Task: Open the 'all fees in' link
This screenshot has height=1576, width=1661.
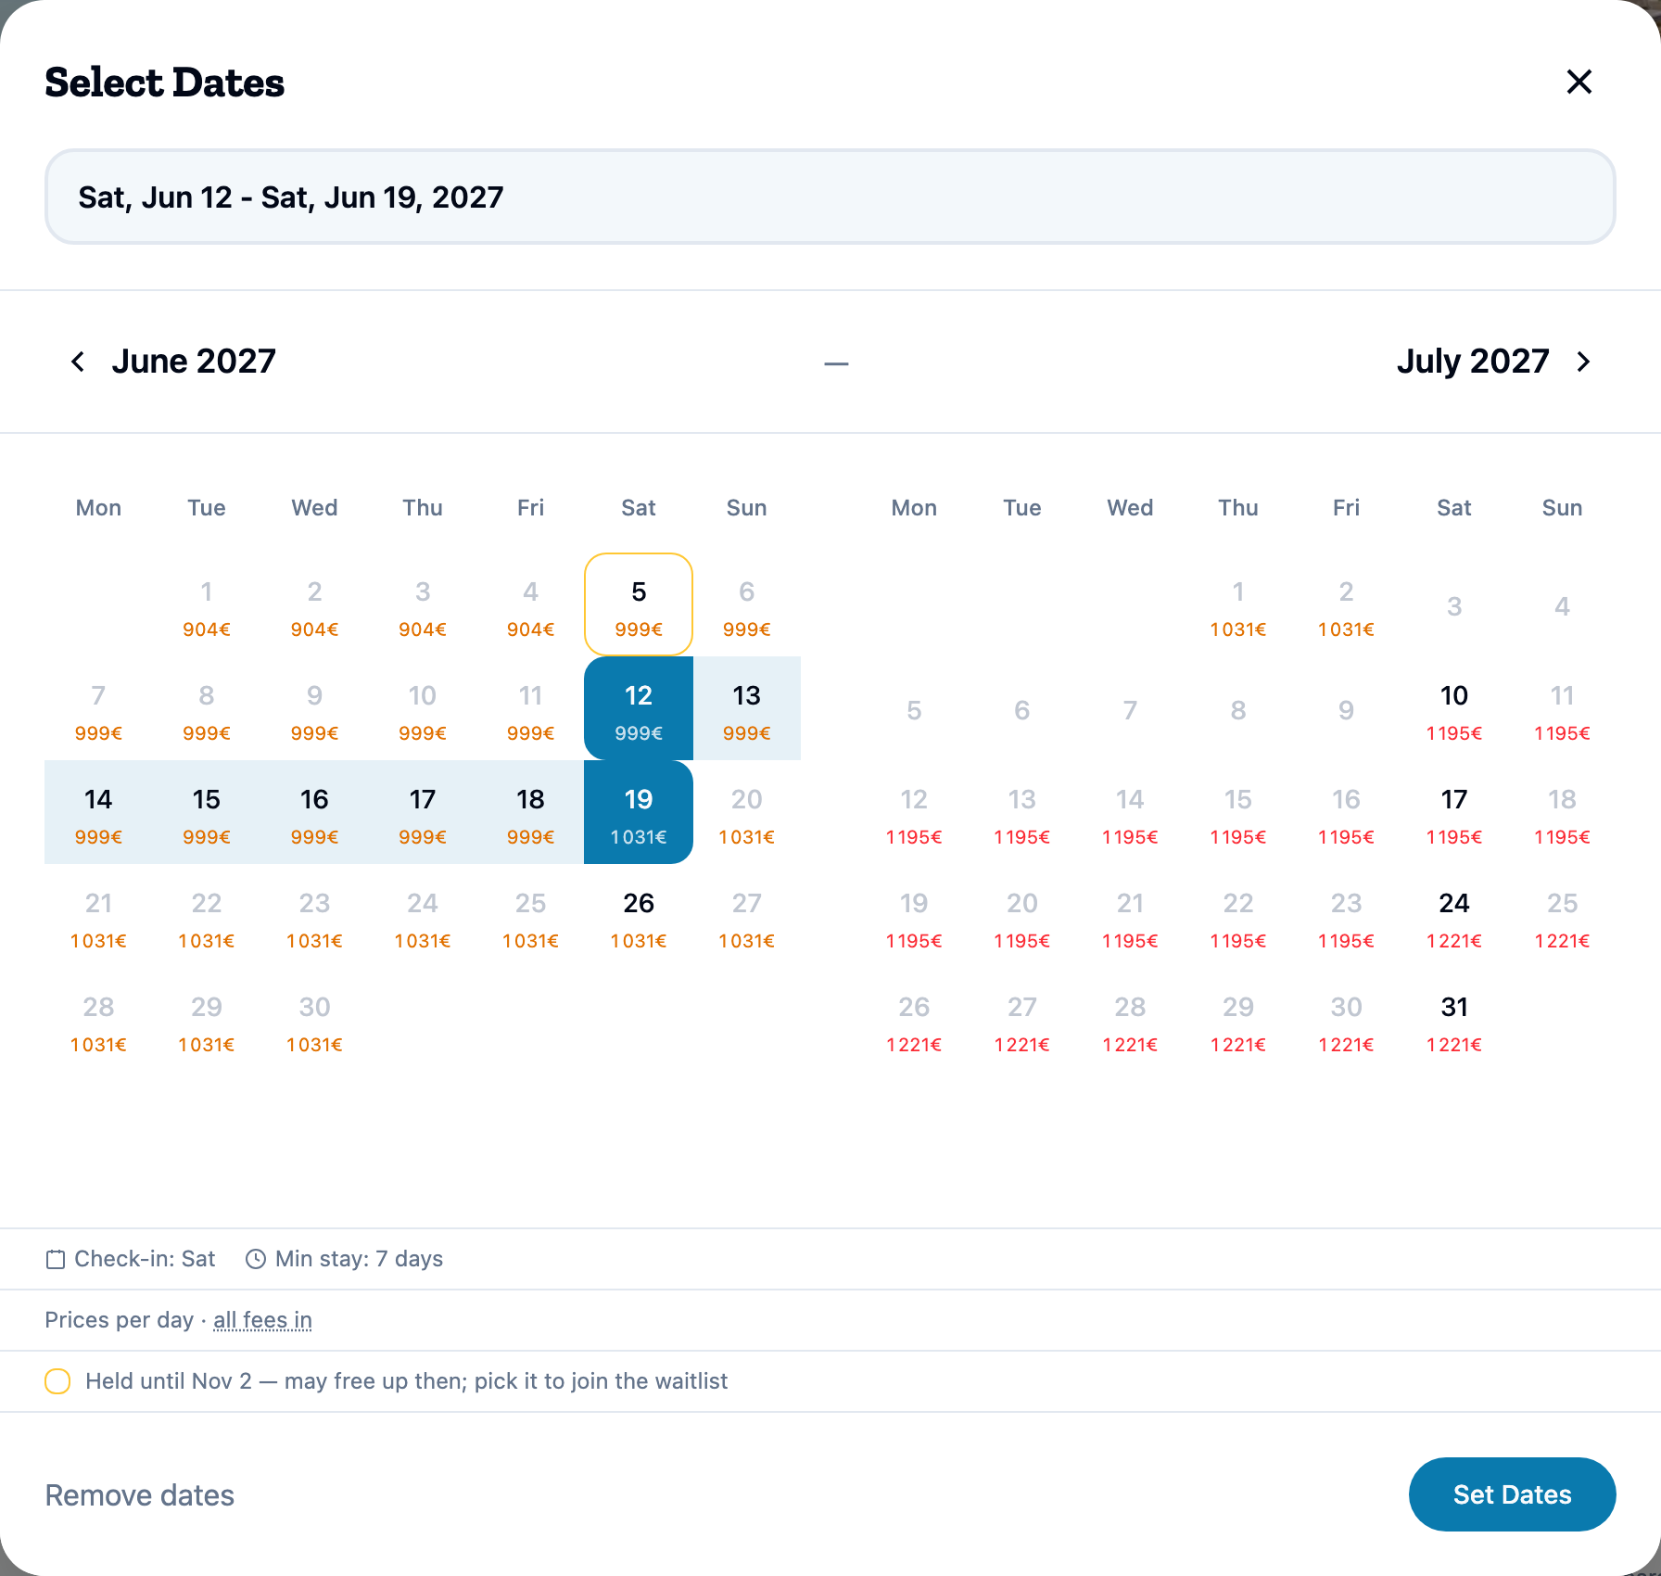Action: click(x=262, y=1320)
